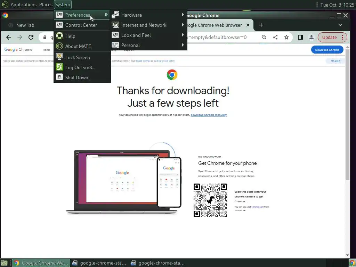This screenshot has width=356, height=267.
Task: Click the Help lifebuoy icon
Action: (59, 36)
